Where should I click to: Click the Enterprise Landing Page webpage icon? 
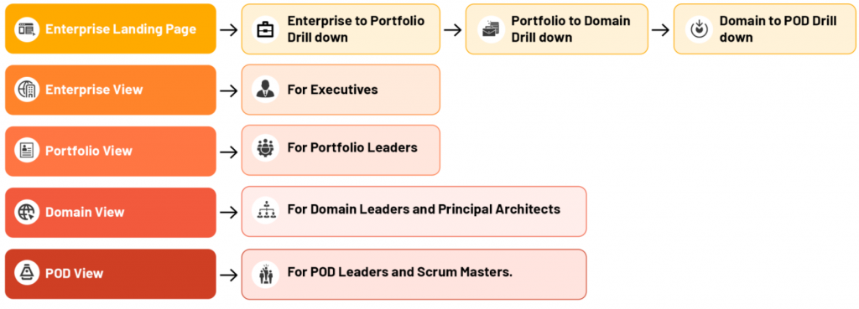tap(27, 29)
